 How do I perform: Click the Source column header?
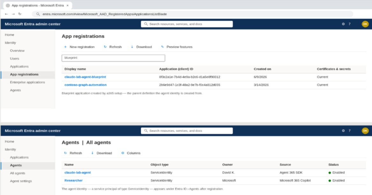tap(285, 165)
